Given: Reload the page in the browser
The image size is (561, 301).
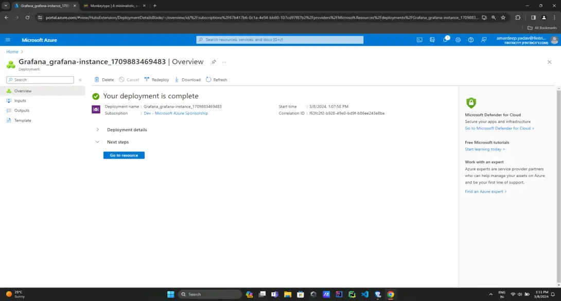Looking at the screenshot, I should [x=27, y=17].
